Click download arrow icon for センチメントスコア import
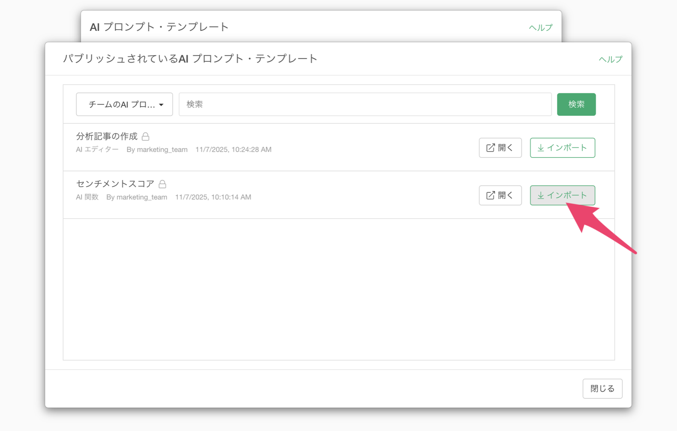The image size is (677, 431). tap(541, 195)
